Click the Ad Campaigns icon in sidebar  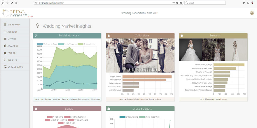tap(5, 67)
